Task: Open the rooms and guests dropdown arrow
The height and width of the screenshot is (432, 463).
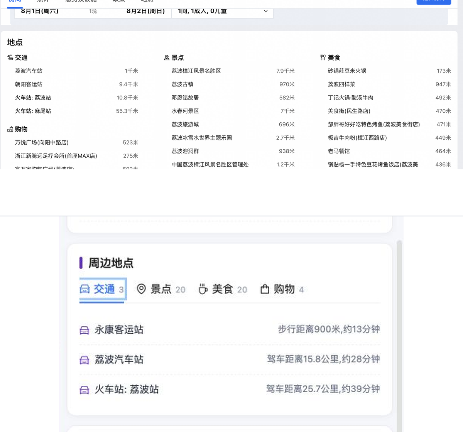Action: (x=265, y=11)
